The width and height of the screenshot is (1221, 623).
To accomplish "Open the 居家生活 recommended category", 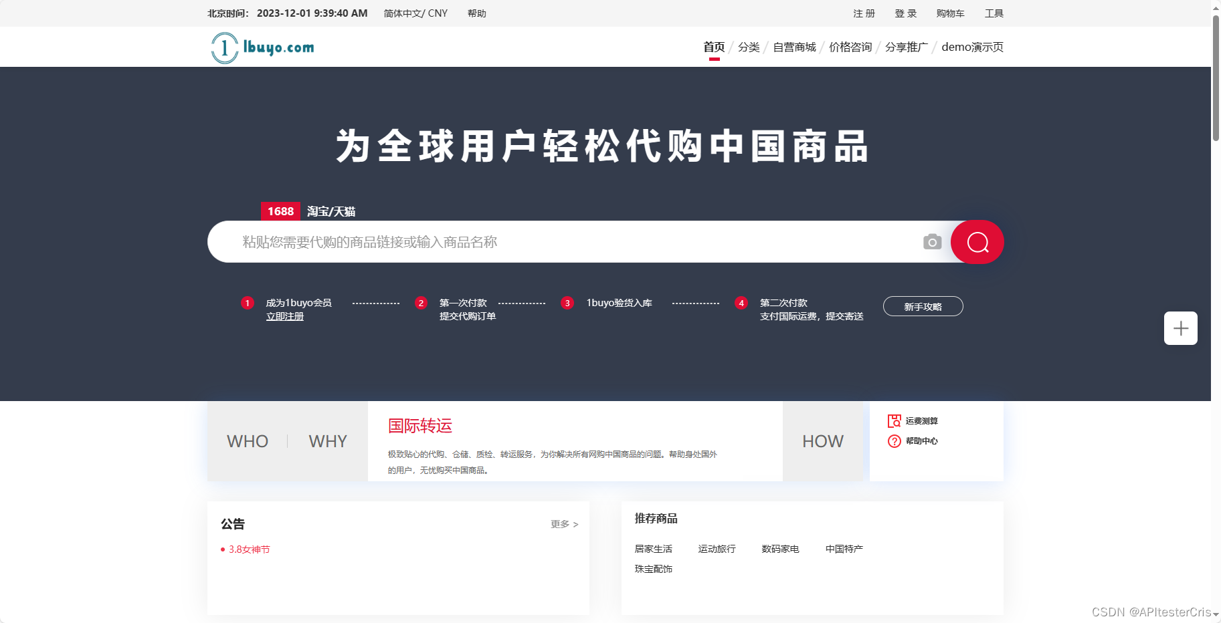I will [653, 549].
